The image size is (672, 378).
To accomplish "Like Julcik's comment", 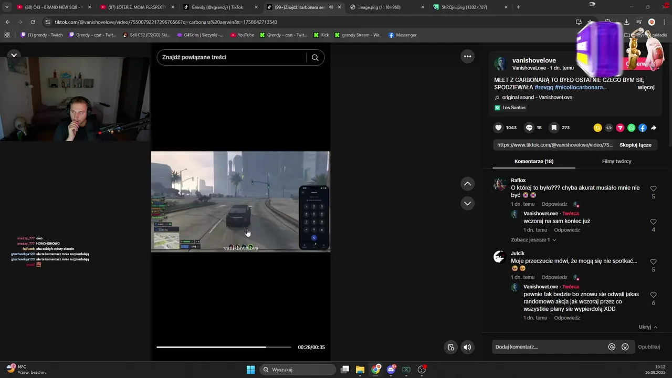I will 654,261.
